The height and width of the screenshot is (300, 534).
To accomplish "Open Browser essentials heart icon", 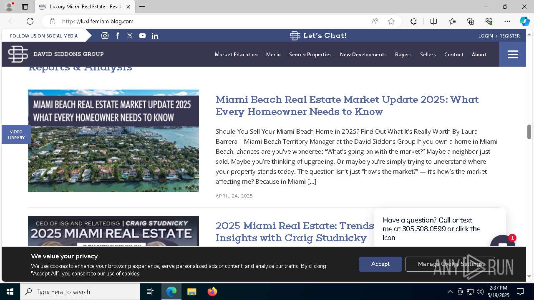I will (x=489, y=21).
